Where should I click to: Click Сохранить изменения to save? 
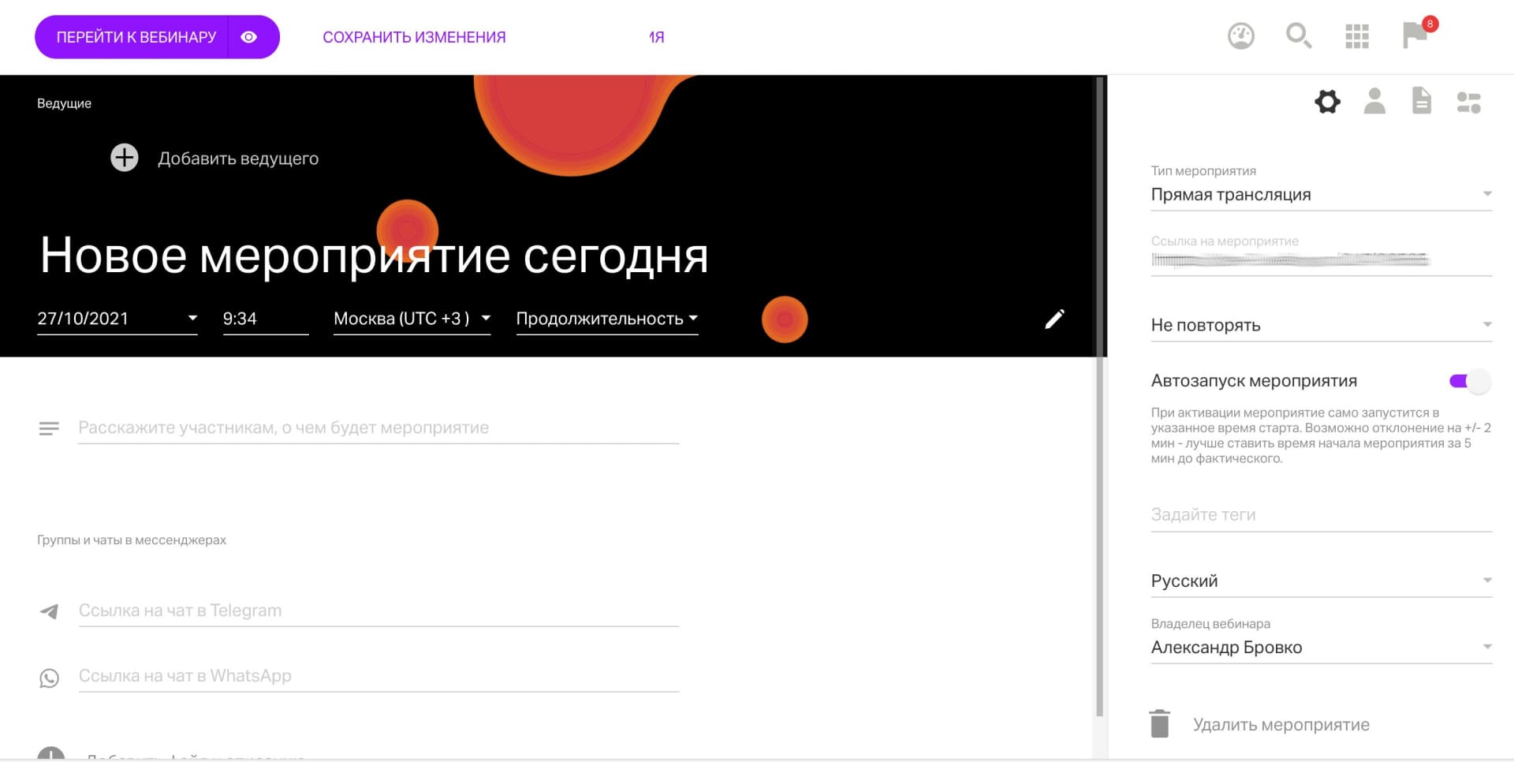click(413, 36)
